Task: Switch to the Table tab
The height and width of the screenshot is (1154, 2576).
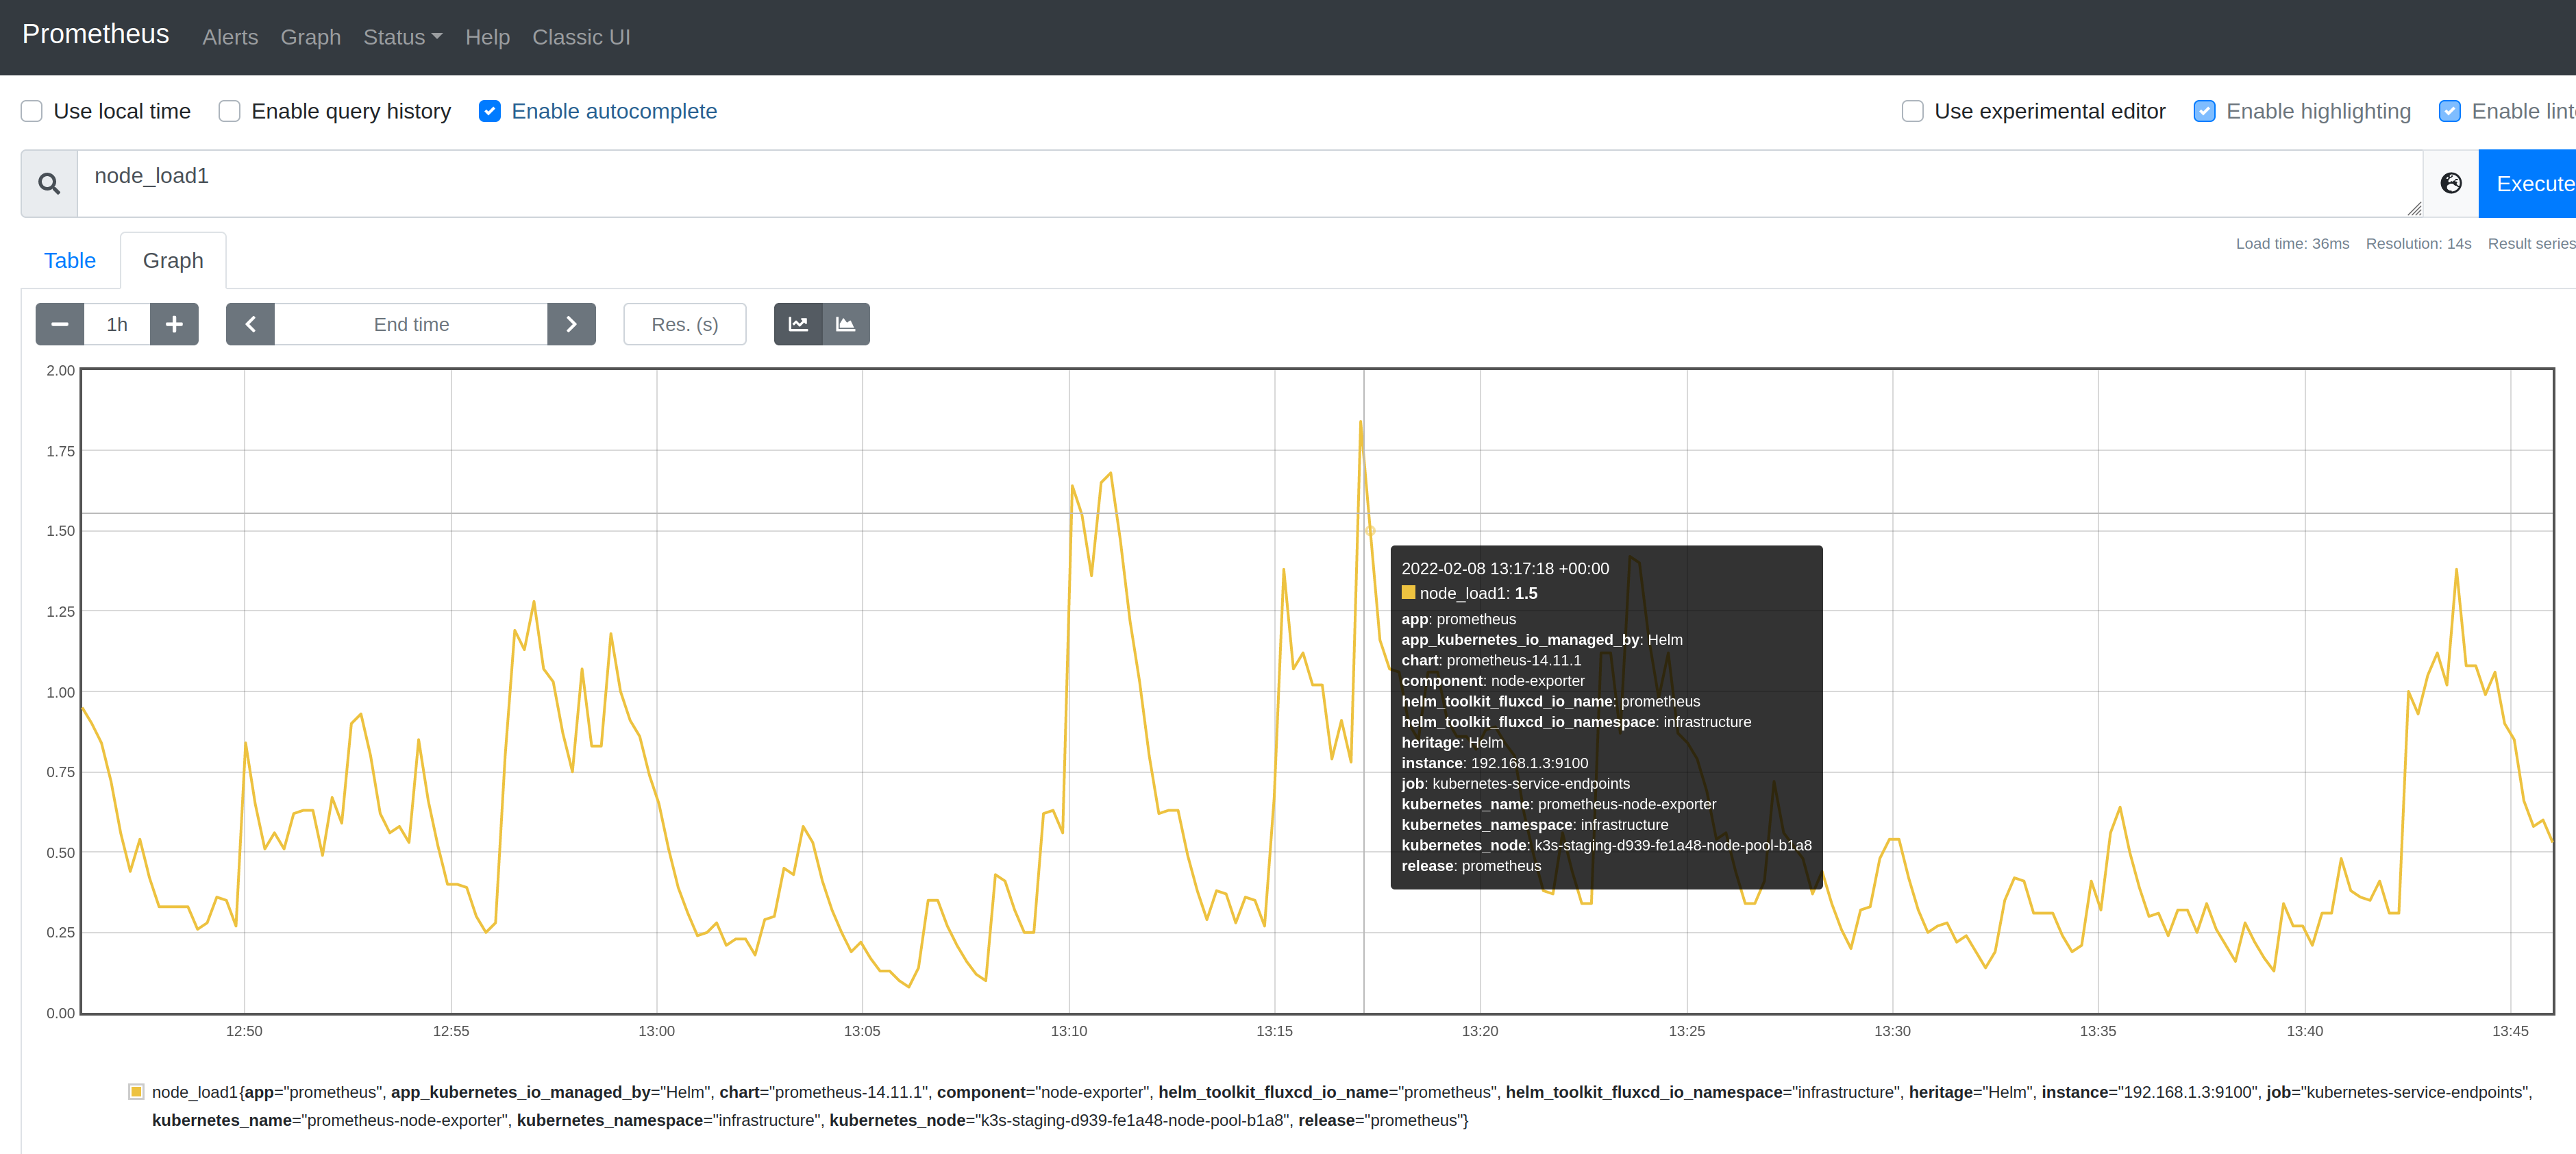Action: coord(69,260)
